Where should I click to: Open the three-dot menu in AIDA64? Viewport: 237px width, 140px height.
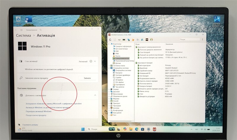[x=202, y=39]
